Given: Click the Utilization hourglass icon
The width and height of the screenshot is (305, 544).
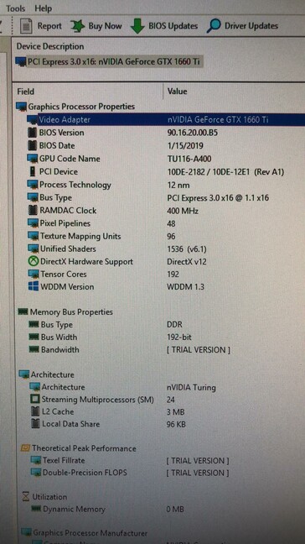Looking at the screenshot, I should click(x=26, y=497).
